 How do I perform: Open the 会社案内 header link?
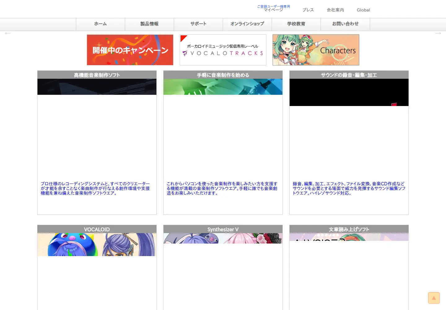(x=335, y=10)
